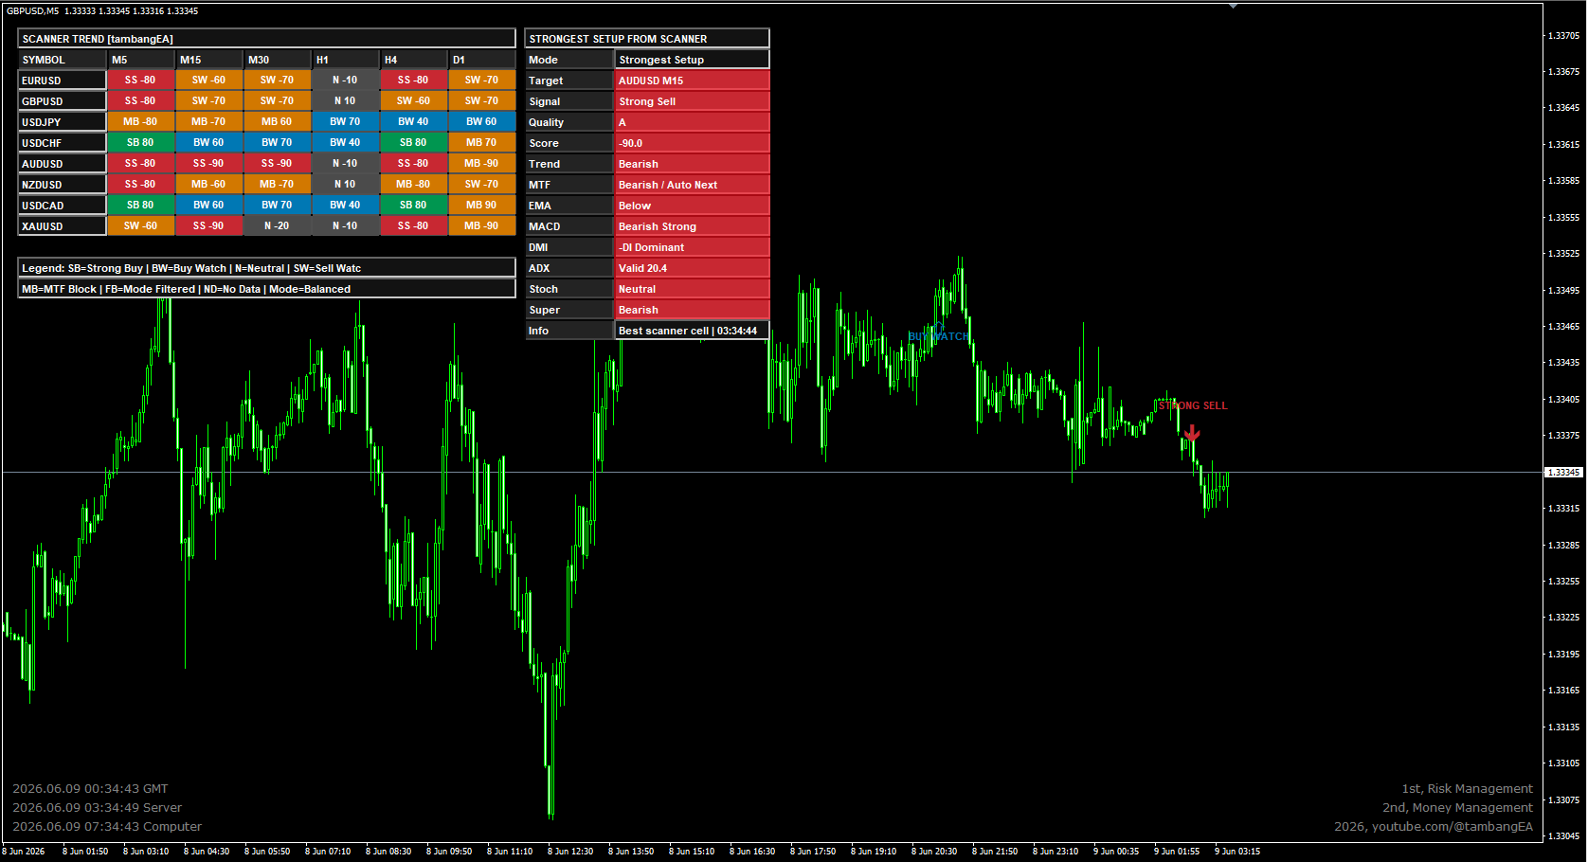The height and width of the screenshot is (862, 1588).
Task: Click the Info value Best scanner cell
Action: (693, 331)
